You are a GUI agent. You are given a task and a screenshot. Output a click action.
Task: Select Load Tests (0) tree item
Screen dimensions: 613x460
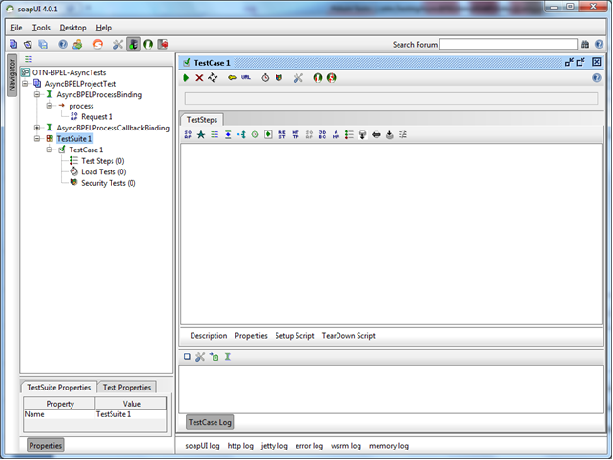click(104, 171)
